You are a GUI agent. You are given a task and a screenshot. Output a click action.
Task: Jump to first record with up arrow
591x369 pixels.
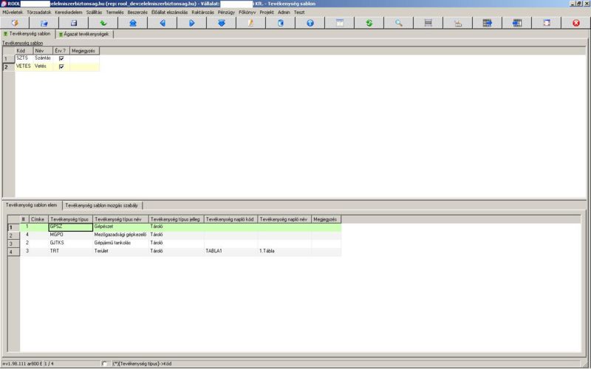point(133,24)
